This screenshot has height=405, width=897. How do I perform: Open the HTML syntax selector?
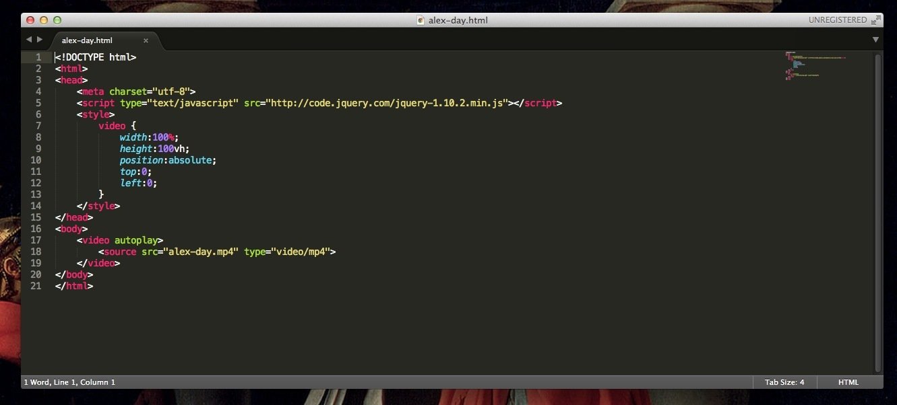coord(848,382)
